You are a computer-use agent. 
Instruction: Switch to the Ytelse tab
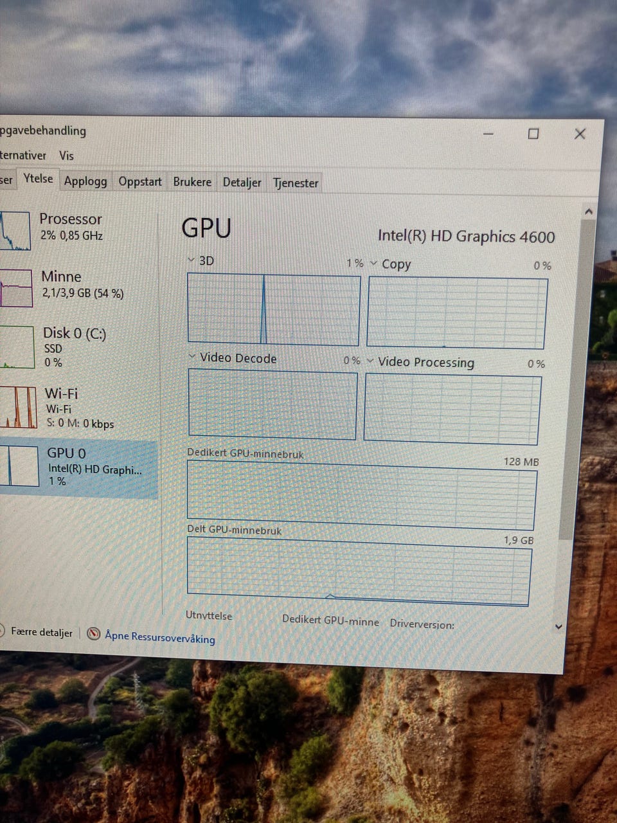pos(38,179)
